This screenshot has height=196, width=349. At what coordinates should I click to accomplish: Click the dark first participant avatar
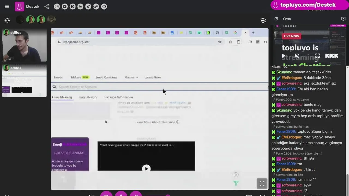[x=20, y=20]
